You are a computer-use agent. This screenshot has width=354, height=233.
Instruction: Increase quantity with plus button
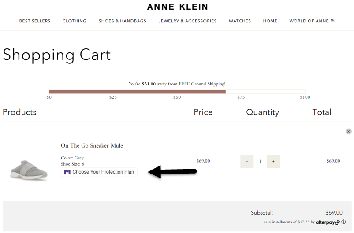pos(273,161)
